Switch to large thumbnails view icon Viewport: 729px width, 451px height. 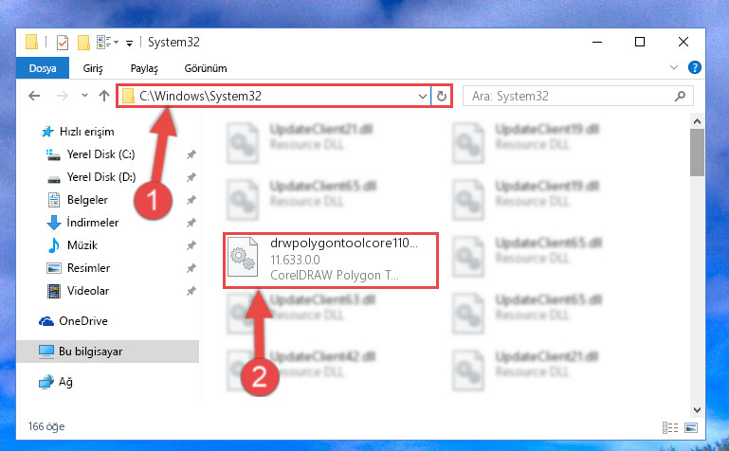click(691, 427)
